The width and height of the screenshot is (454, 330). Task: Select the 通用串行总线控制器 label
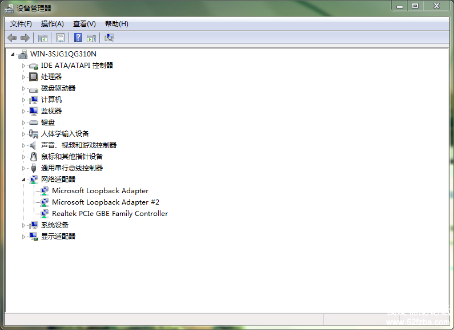click(x=72, y=168)
